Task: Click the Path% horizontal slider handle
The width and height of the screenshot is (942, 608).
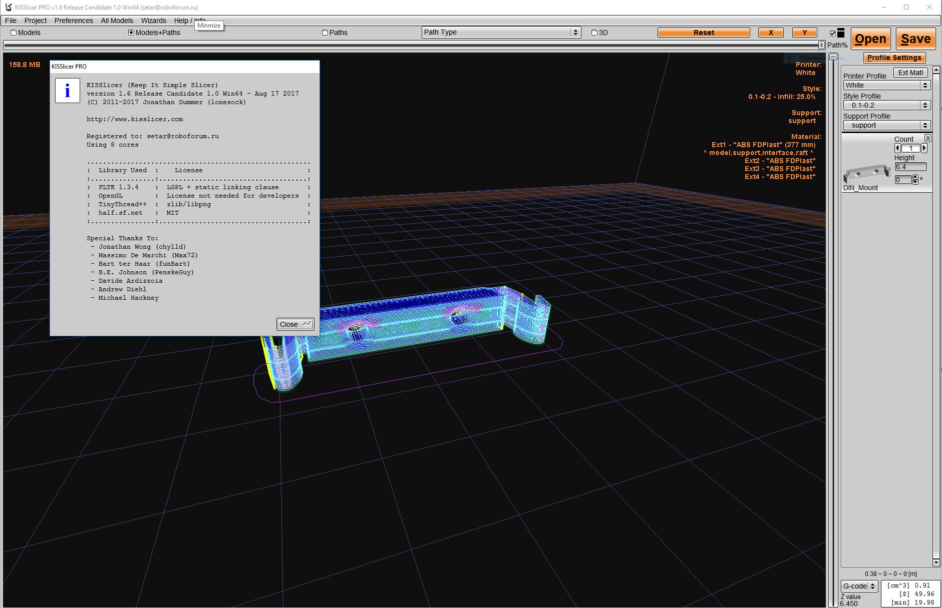Action: click(x=822, y=45)
